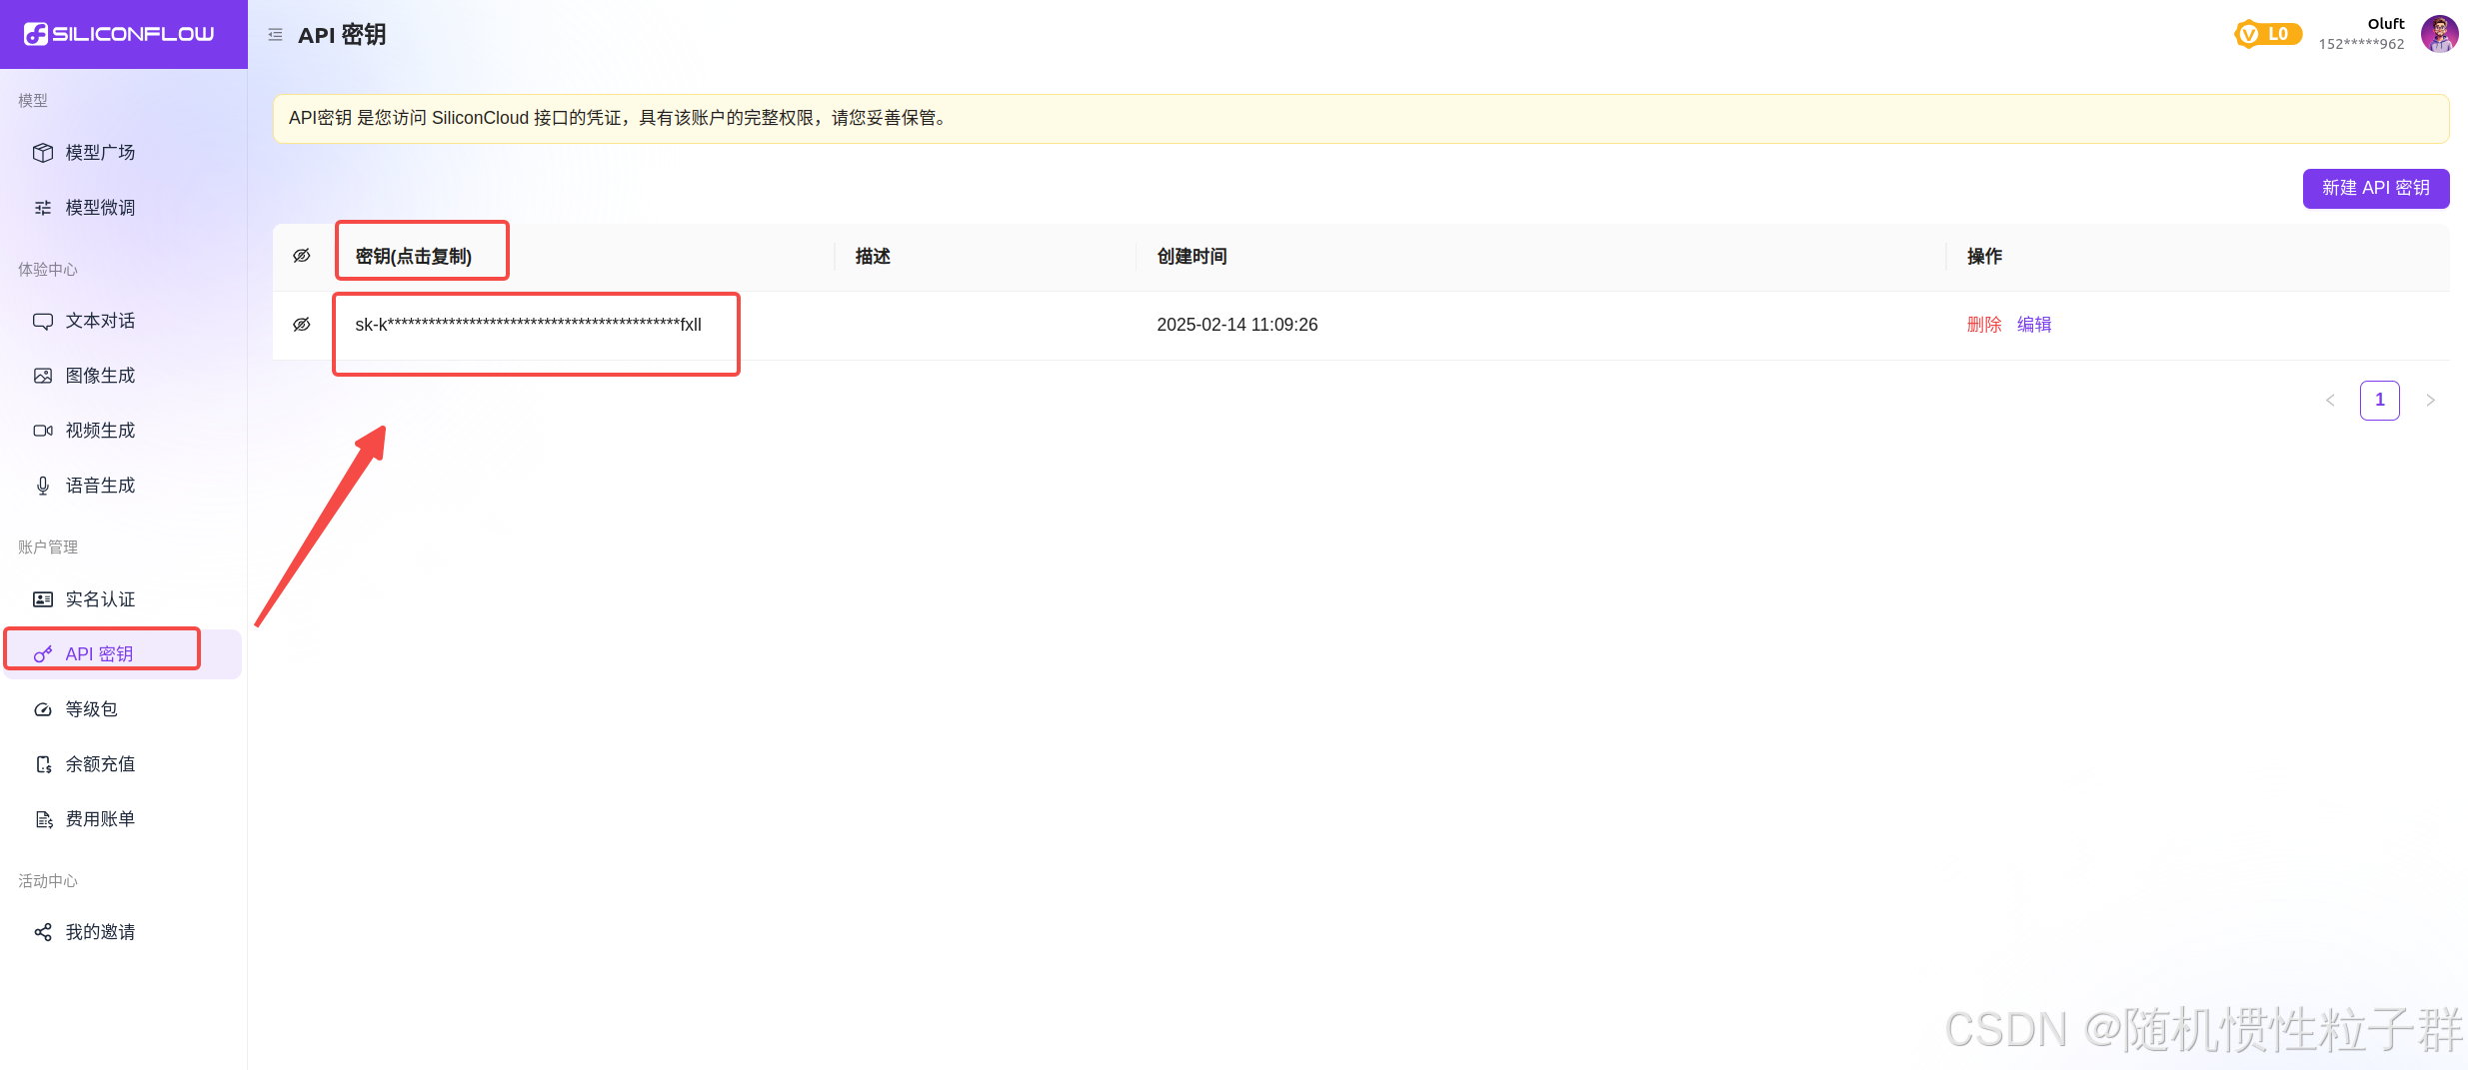This screenshot has height=1070, width=2468.
Task: Open 文本对话 chat icon
Action: coord(43,321)
